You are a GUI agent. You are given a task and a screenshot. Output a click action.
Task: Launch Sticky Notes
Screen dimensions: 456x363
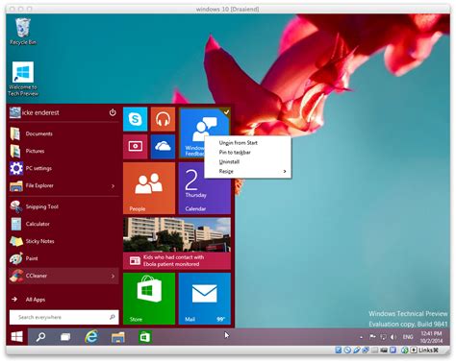64,241
